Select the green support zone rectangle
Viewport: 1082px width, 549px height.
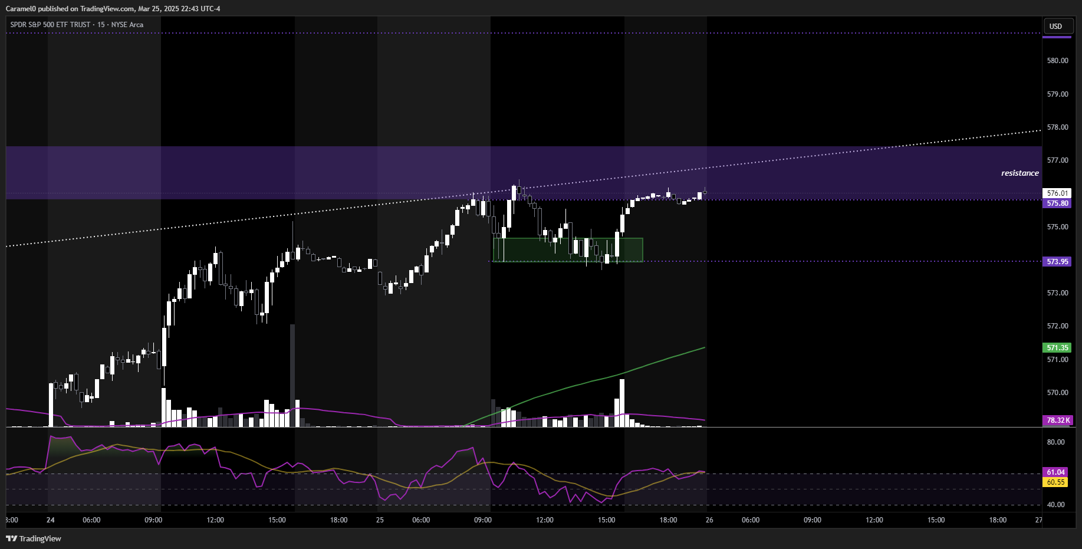coord(568,249)
